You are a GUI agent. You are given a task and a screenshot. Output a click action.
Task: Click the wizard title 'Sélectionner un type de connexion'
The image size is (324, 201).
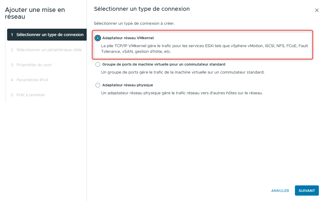pyautogui.click(x=141, y=9)
